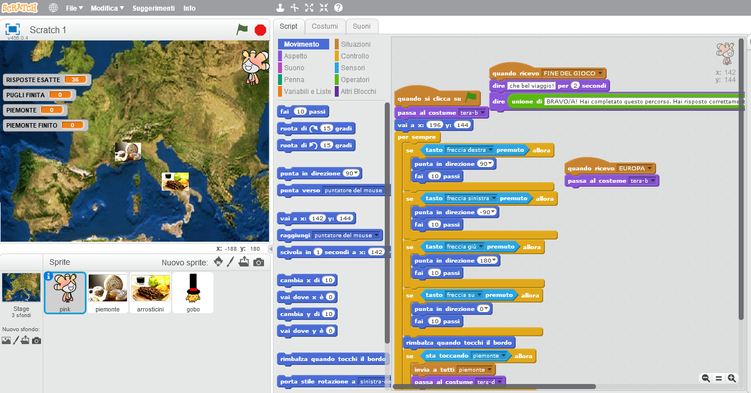Select the Sensori block category
Image resolution: width=751 pixels, height=393 pixels.
(x=353, y=68)
